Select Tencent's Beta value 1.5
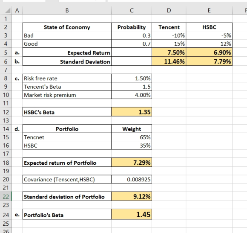Screen dimensions: 247x233 132,87
